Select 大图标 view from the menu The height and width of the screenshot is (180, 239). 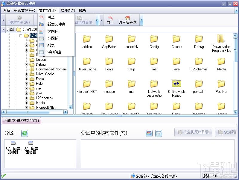pos(53,31)
